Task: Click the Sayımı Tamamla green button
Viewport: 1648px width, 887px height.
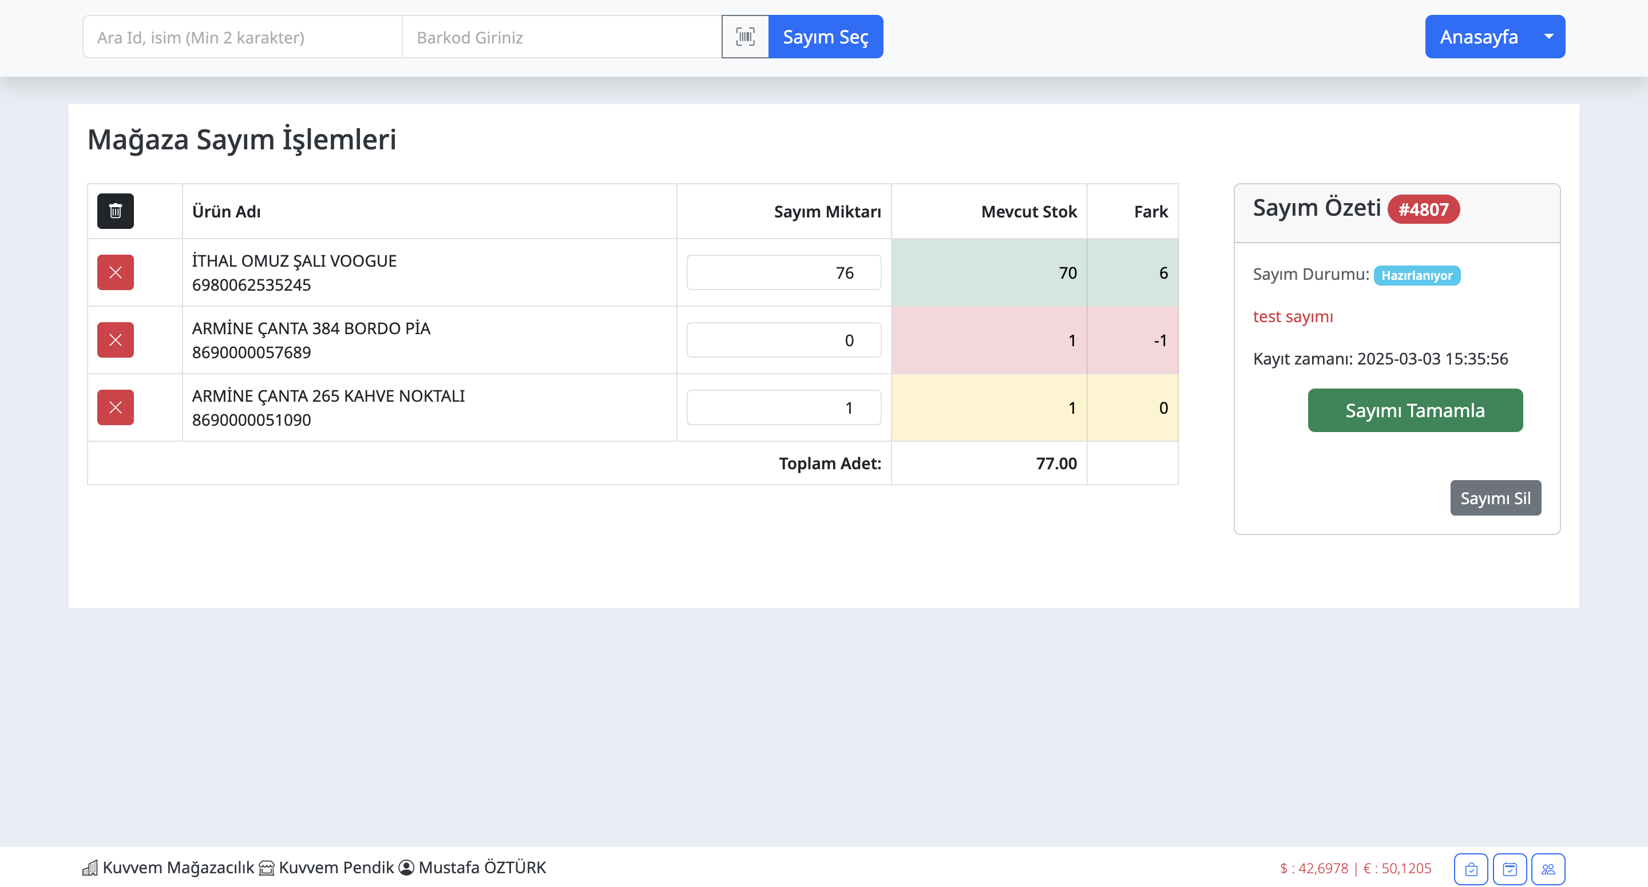Action: click(x=1415, y=410)
